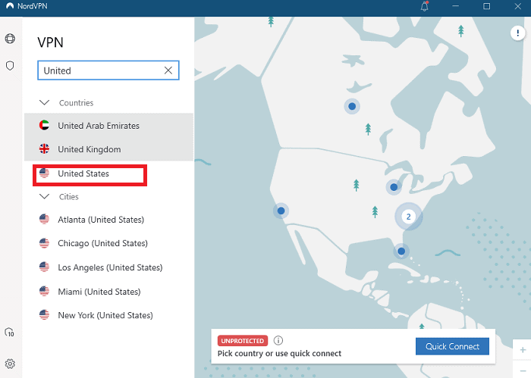Choose United Arab Emirates country
This screenshot has height=378, width=531.
(99, 126)
